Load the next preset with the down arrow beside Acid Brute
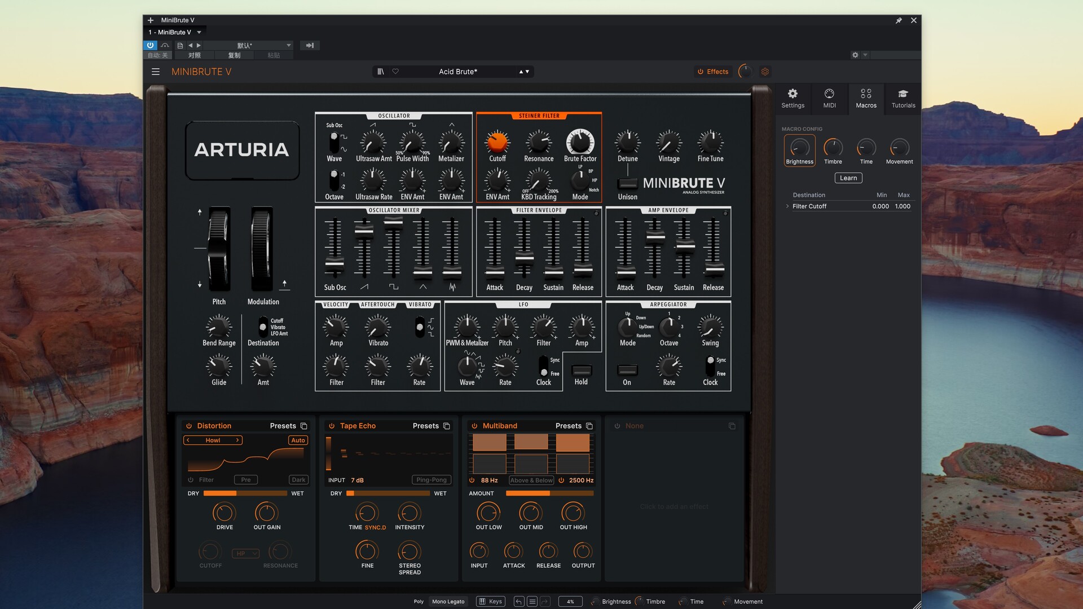The height and width of the screenshot is (609, 1083). [x=527, y=72]
